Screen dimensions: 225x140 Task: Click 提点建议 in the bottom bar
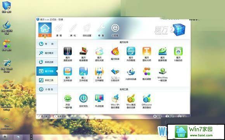pos(44,116)
